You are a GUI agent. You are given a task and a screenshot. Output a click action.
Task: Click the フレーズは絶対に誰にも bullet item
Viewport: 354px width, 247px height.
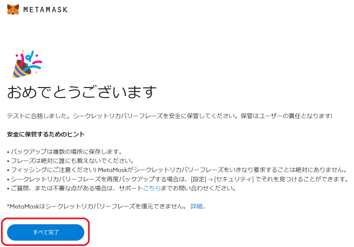click(x=71, y=161)
